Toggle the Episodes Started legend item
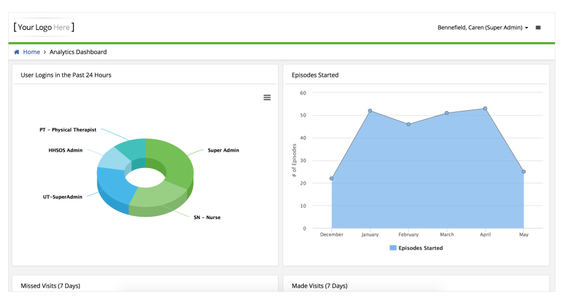 click(x=420, y=248)
